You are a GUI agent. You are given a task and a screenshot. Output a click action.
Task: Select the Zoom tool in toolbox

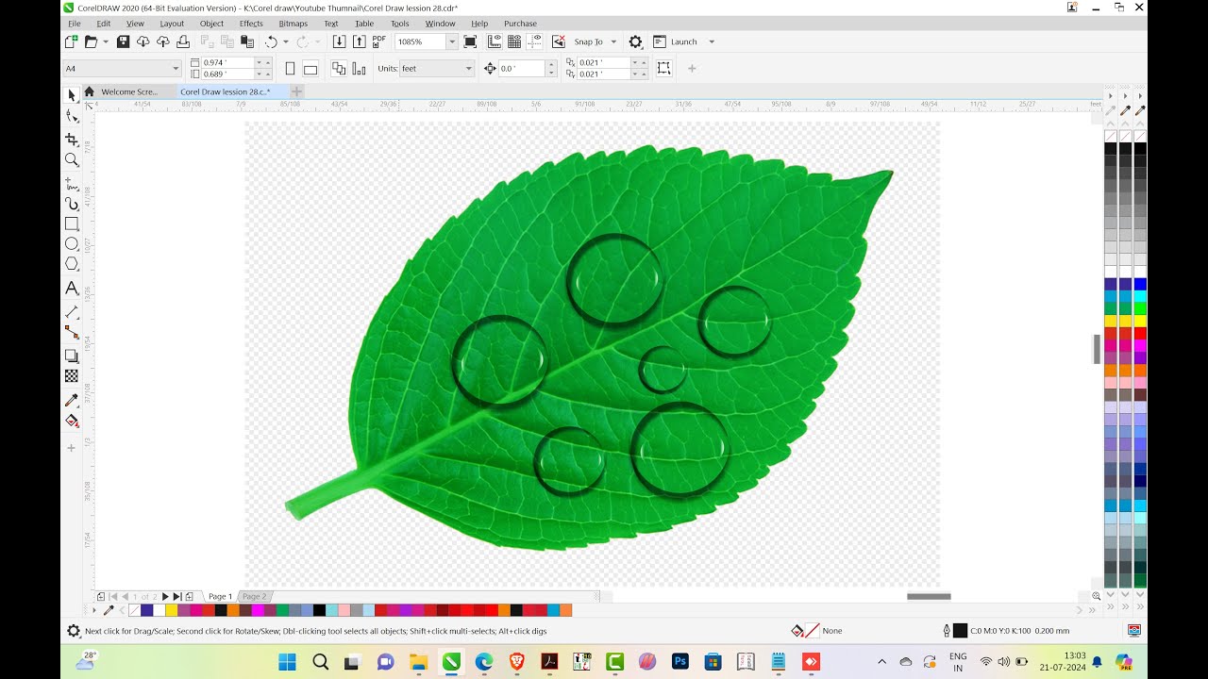(72, 160)
